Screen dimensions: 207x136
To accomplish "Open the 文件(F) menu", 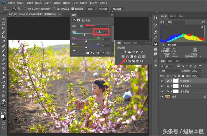I will 11,3.
